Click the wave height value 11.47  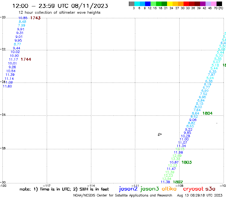171,169
